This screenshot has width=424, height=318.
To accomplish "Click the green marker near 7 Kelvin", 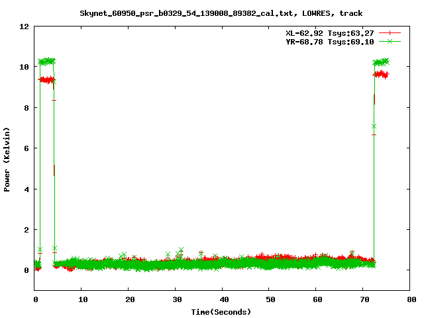I will [x=374, y=126].
